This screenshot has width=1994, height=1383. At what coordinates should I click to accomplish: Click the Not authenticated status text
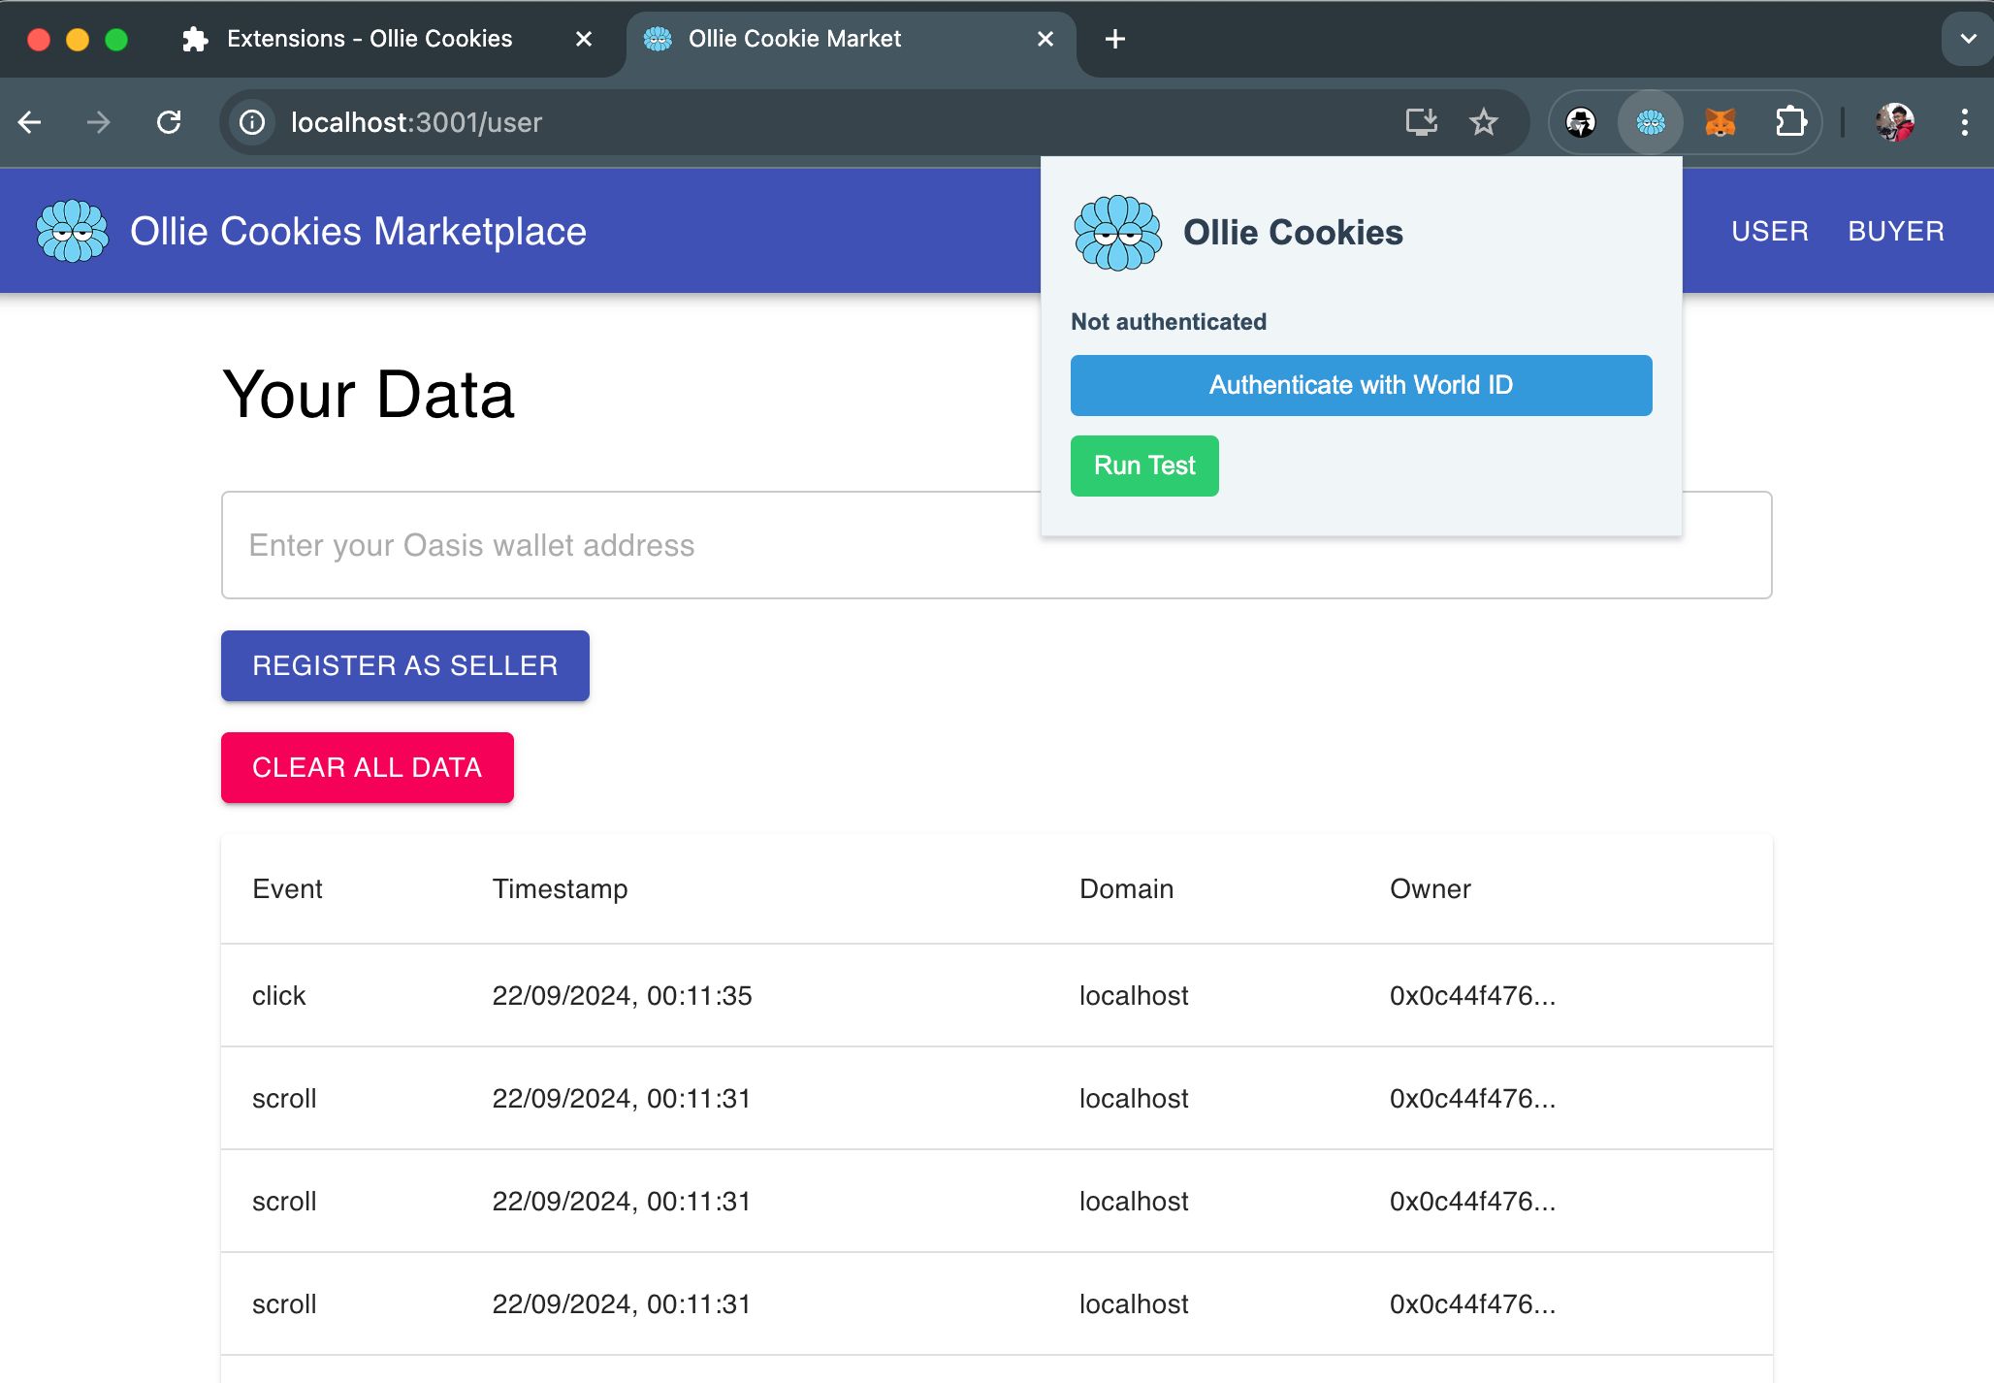tap(1168, 321)
